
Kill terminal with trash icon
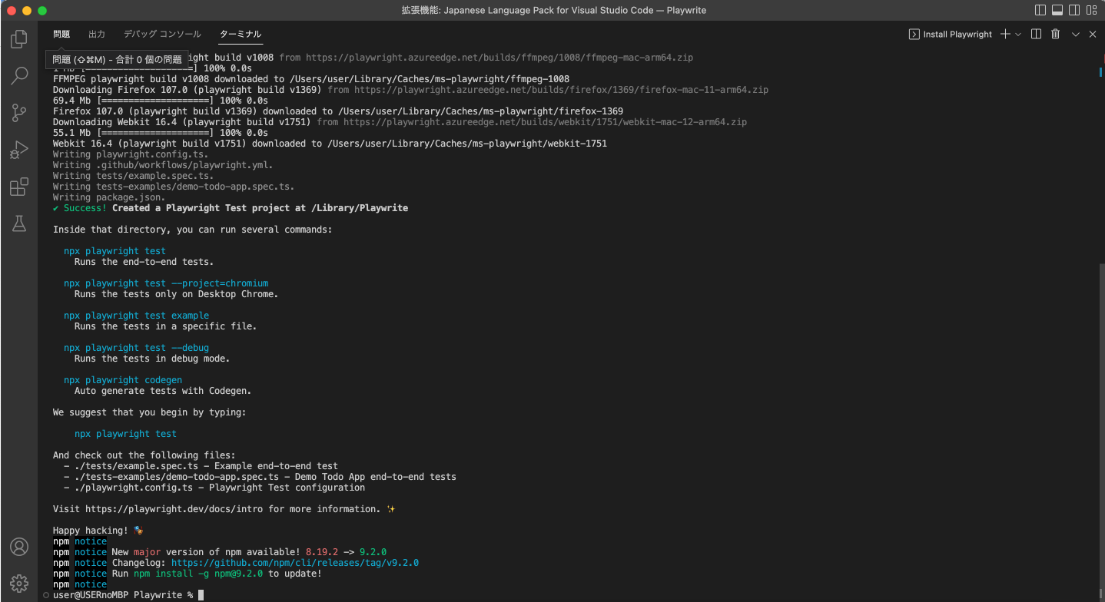(1055, 34)
